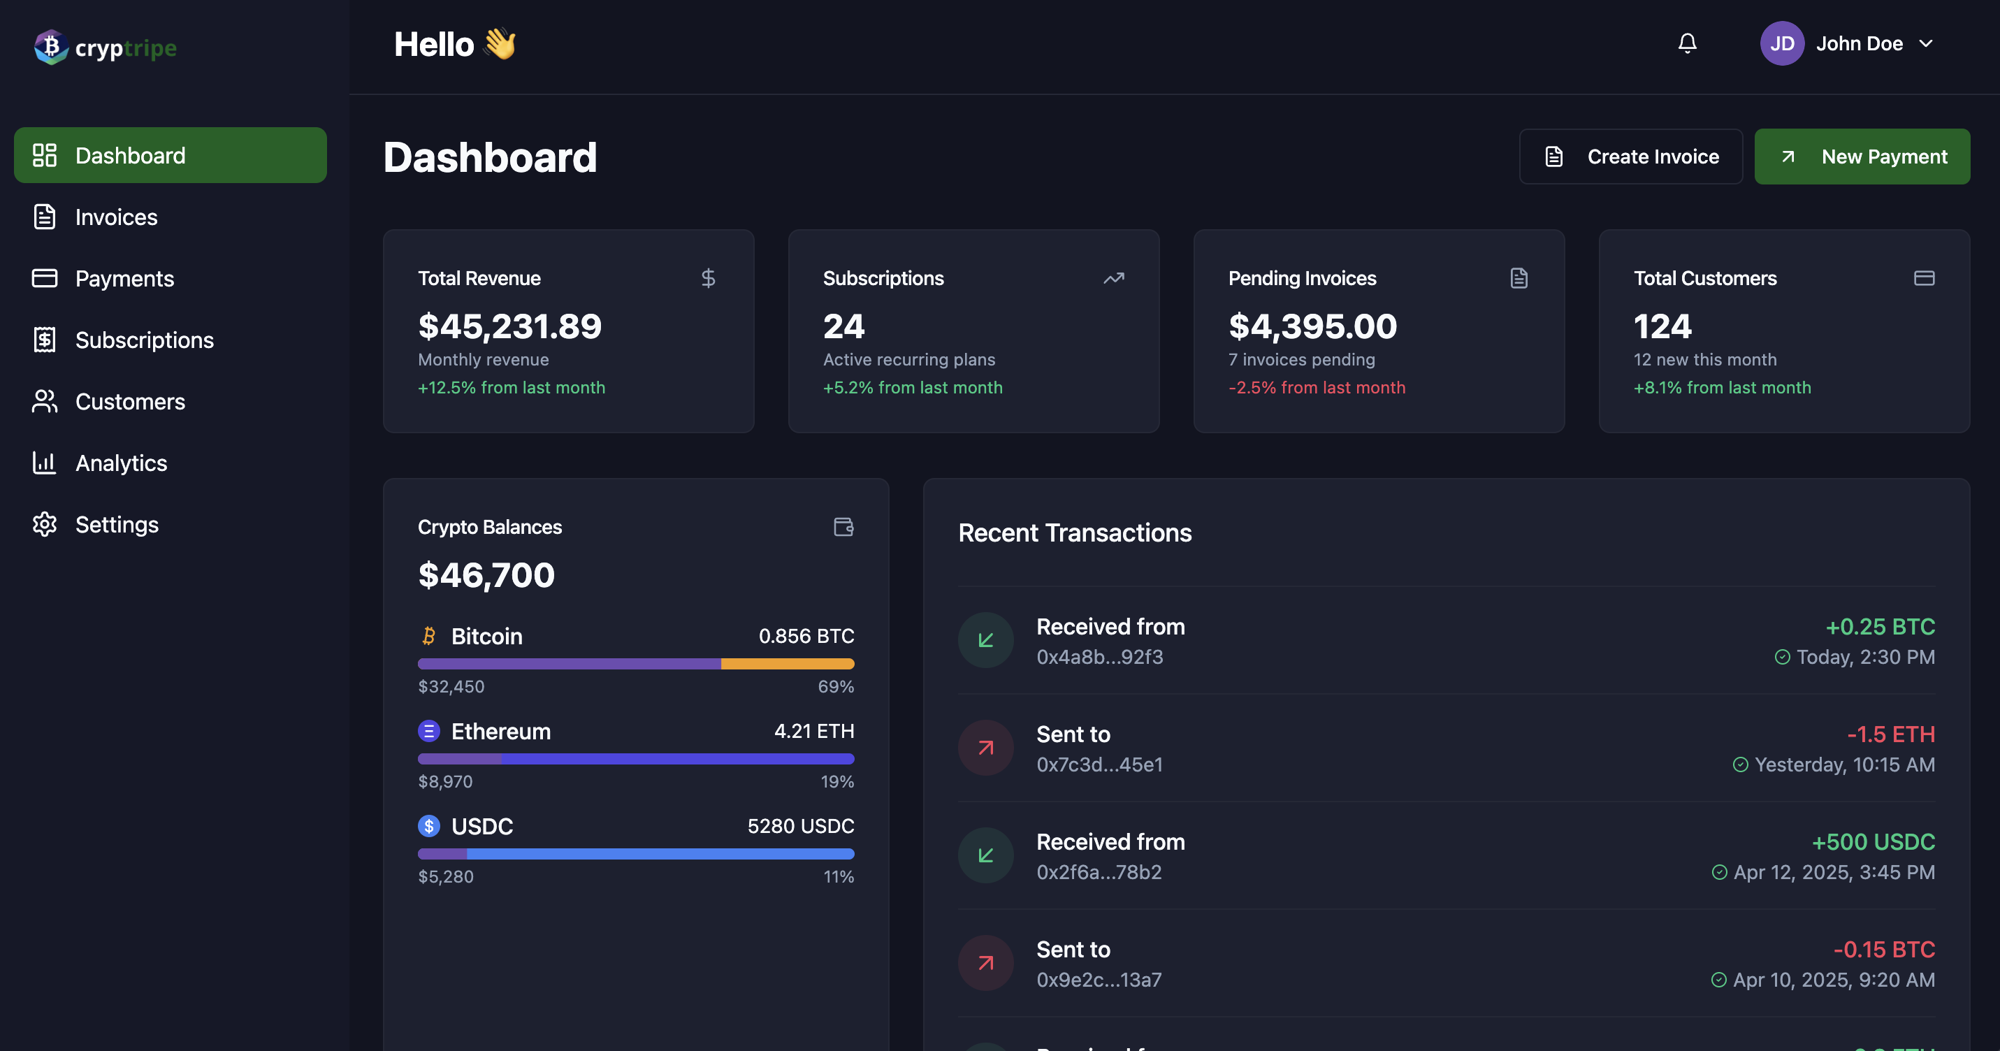Click the card icon on Total Customers card

point(1924,278)
